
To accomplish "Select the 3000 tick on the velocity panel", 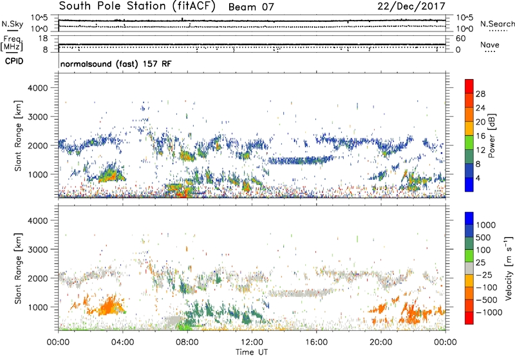I will (37, 249).
